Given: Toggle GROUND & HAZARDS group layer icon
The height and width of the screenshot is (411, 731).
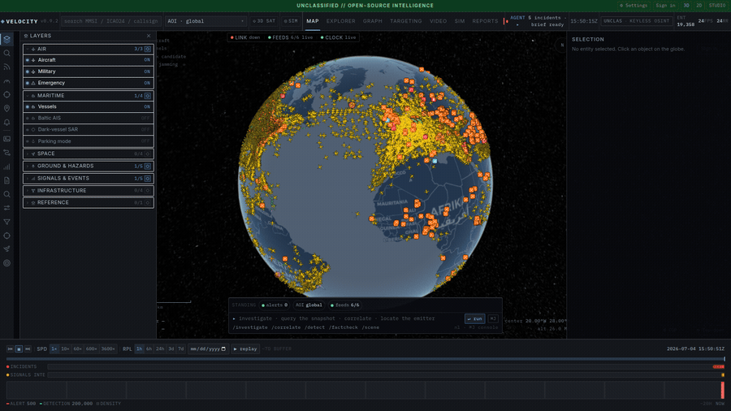Looking at the screenshot, I should pos(147,167).
